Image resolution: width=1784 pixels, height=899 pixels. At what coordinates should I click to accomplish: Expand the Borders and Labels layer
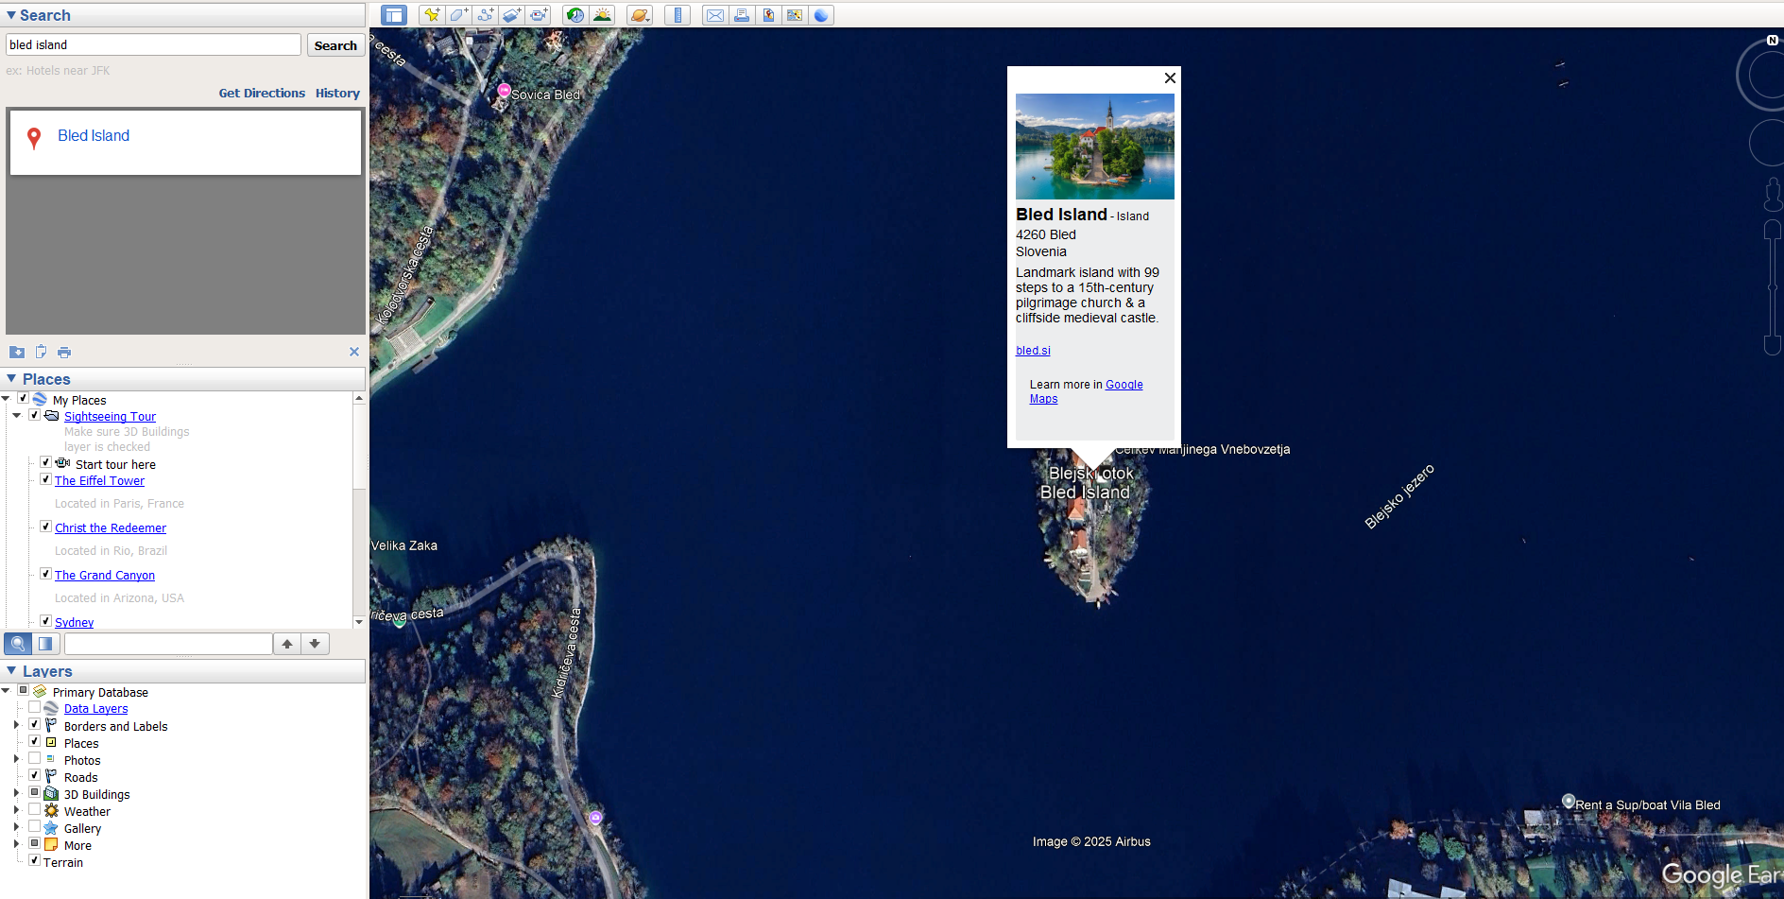click(16, 726)
